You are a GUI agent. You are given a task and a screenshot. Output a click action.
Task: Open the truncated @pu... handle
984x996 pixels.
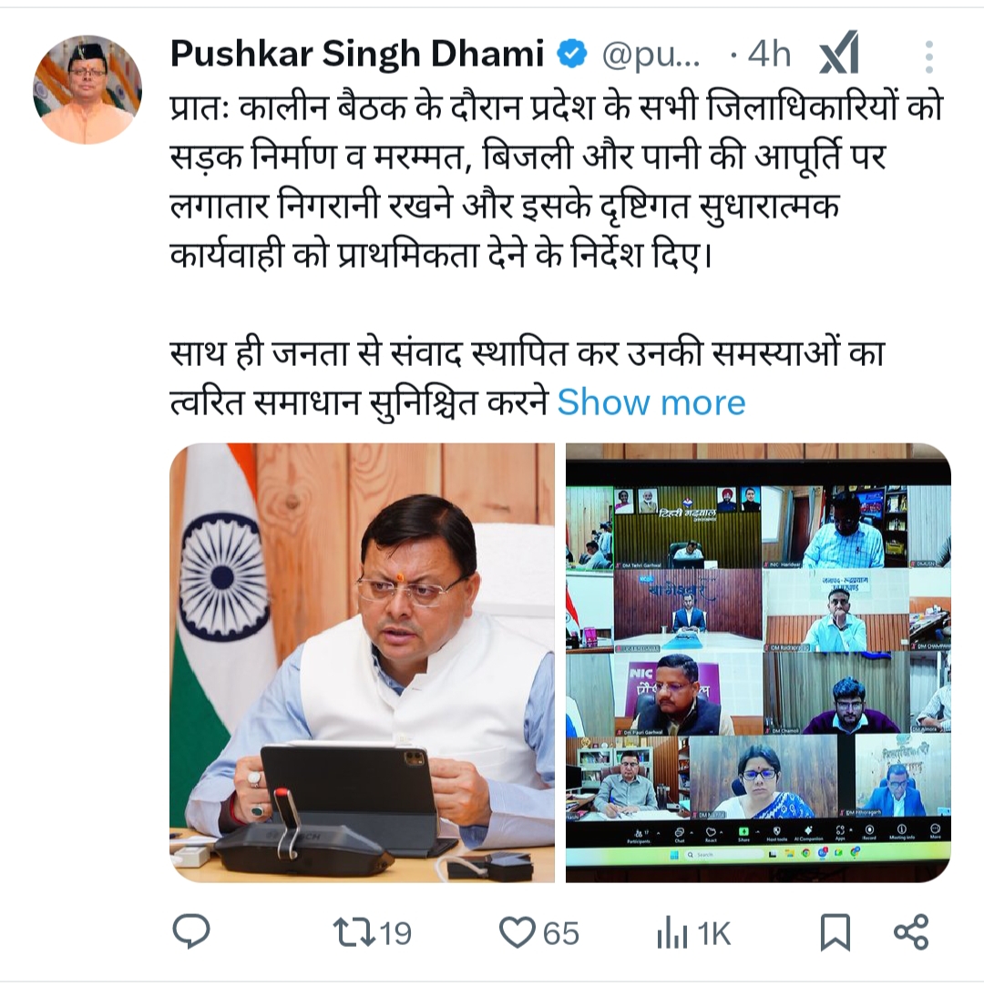pyautogui.click(x=651, y=56)
